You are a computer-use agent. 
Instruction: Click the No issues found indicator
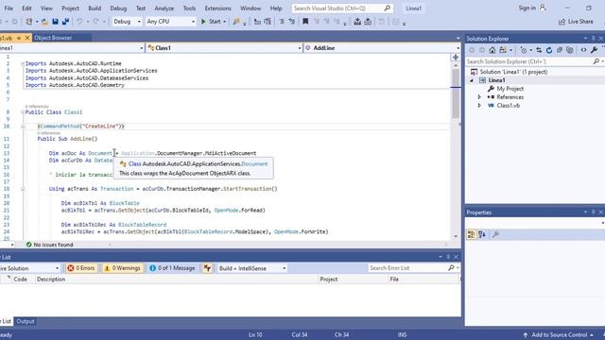click(x=49, y=245)
